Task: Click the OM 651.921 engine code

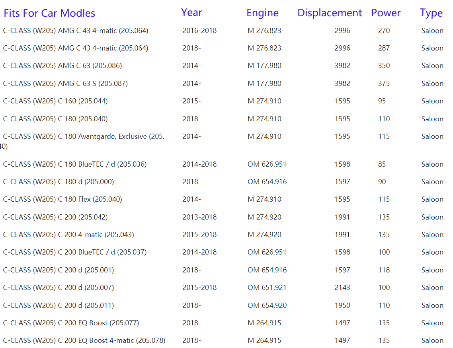Action: point(267,288)
